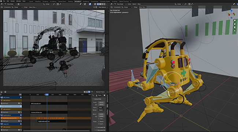Select solid shading in the left viewport

pyautogui.click(x=100, y=4)
